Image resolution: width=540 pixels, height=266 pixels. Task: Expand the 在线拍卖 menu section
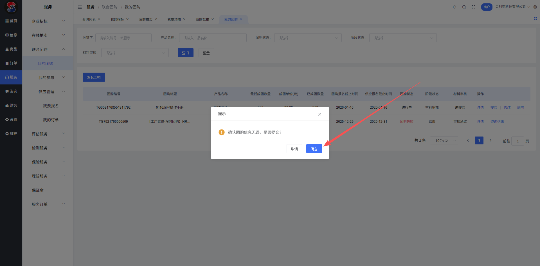pyautogui.click(x=48, y=35)
